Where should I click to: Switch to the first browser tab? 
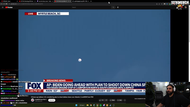[9, 1]
